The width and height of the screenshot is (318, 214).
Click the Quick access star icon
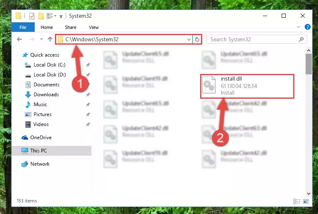click(x=25, y=55)
